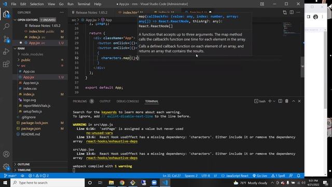Click the Windows search box

tap(47, 182)
